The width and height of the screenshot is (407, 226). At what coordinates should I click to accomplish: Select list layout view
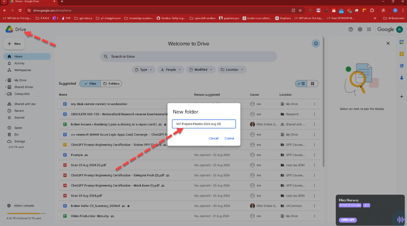pos(301,84)
